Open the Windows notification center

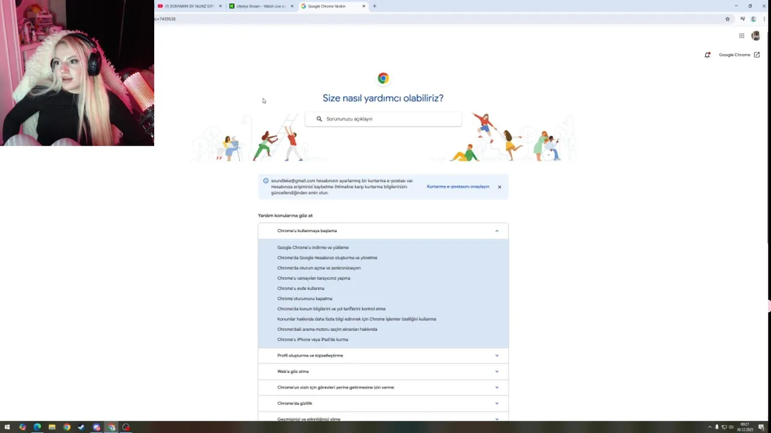(762, 428)
